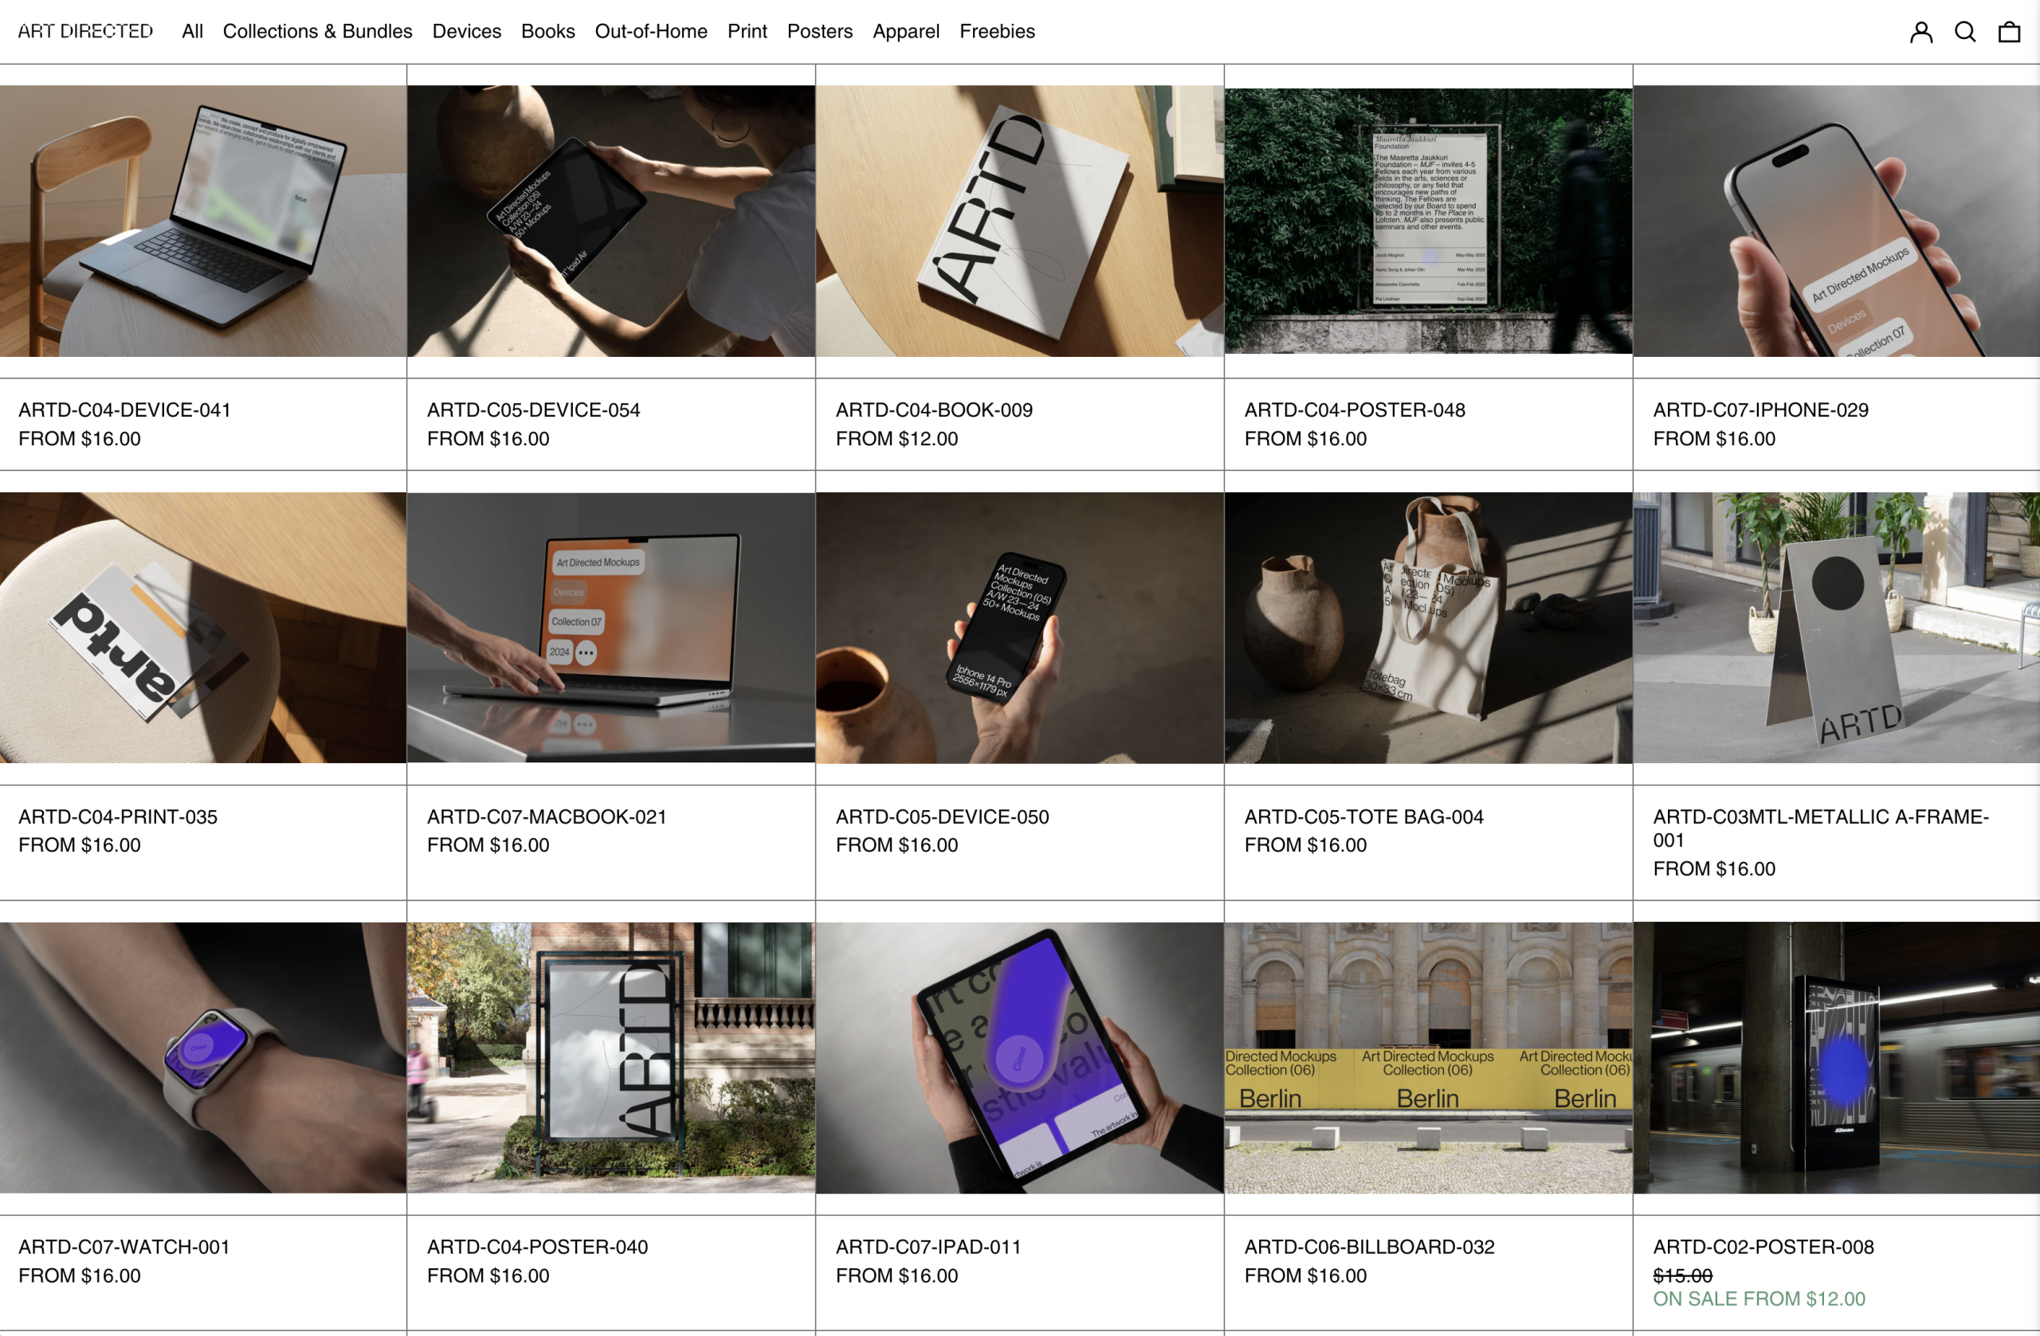
Task: Open the ARTD-C07-IPAD-011 purple tablet thumbnail
Action: (x=1019, y=1056)
